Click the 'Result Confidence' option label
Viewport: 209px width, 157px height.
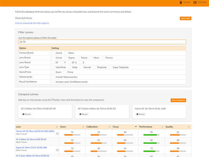(28, 82)
